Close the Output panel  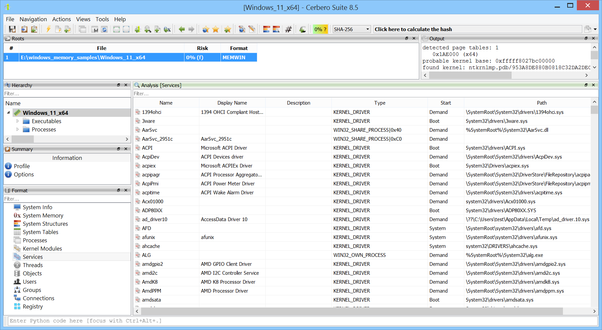click(x=593, y=38)
